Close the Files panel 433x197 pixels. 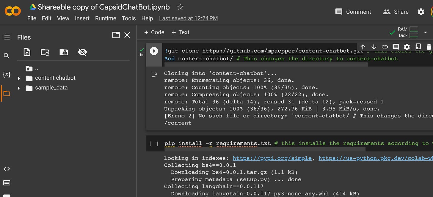tap(127, 35)
